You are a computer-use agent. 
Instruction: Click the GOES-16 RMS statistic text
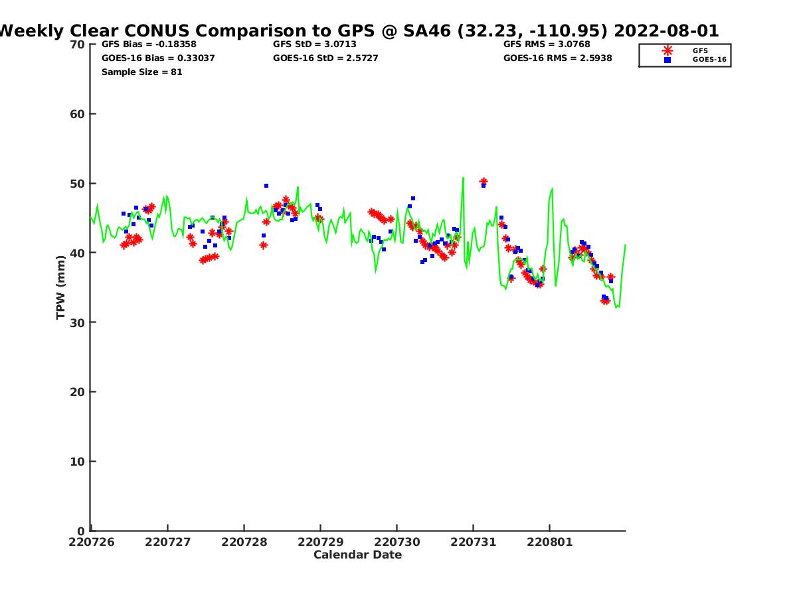coord(558,58)
